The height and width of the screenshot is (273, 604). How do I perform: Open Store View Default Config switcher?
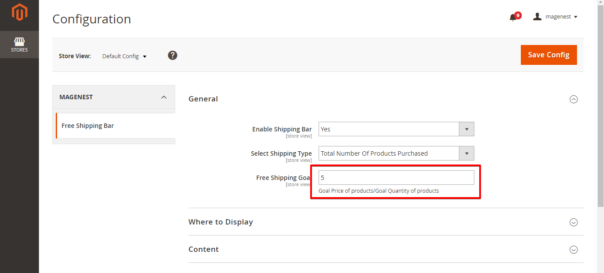124,56
